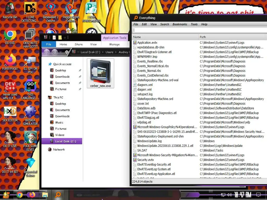The height and width of the screenshot is (200, 267).
Task: Open the Bookmarks menu in Everything
Action: [x=180, y=24]
